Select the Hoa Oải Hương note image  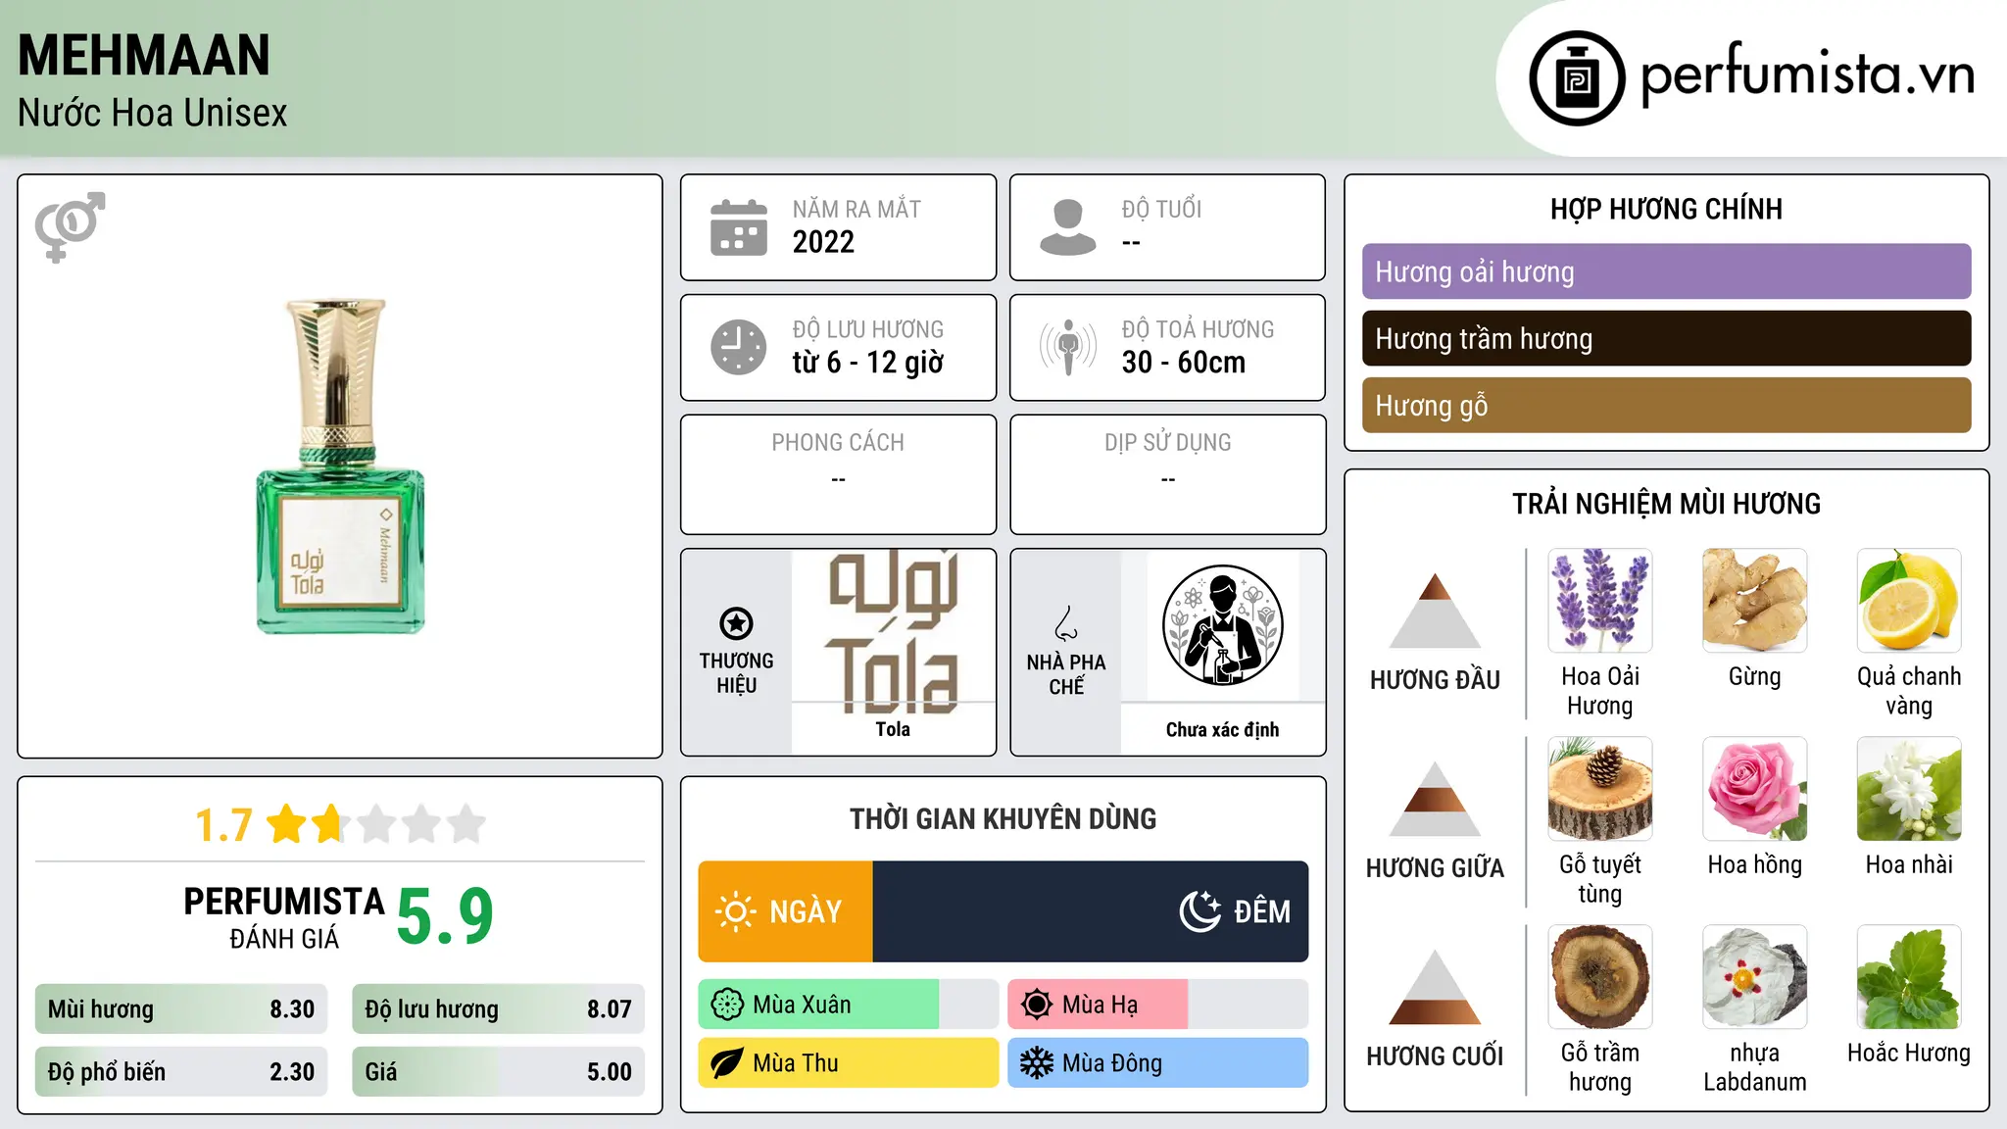tap(1600, 601)
